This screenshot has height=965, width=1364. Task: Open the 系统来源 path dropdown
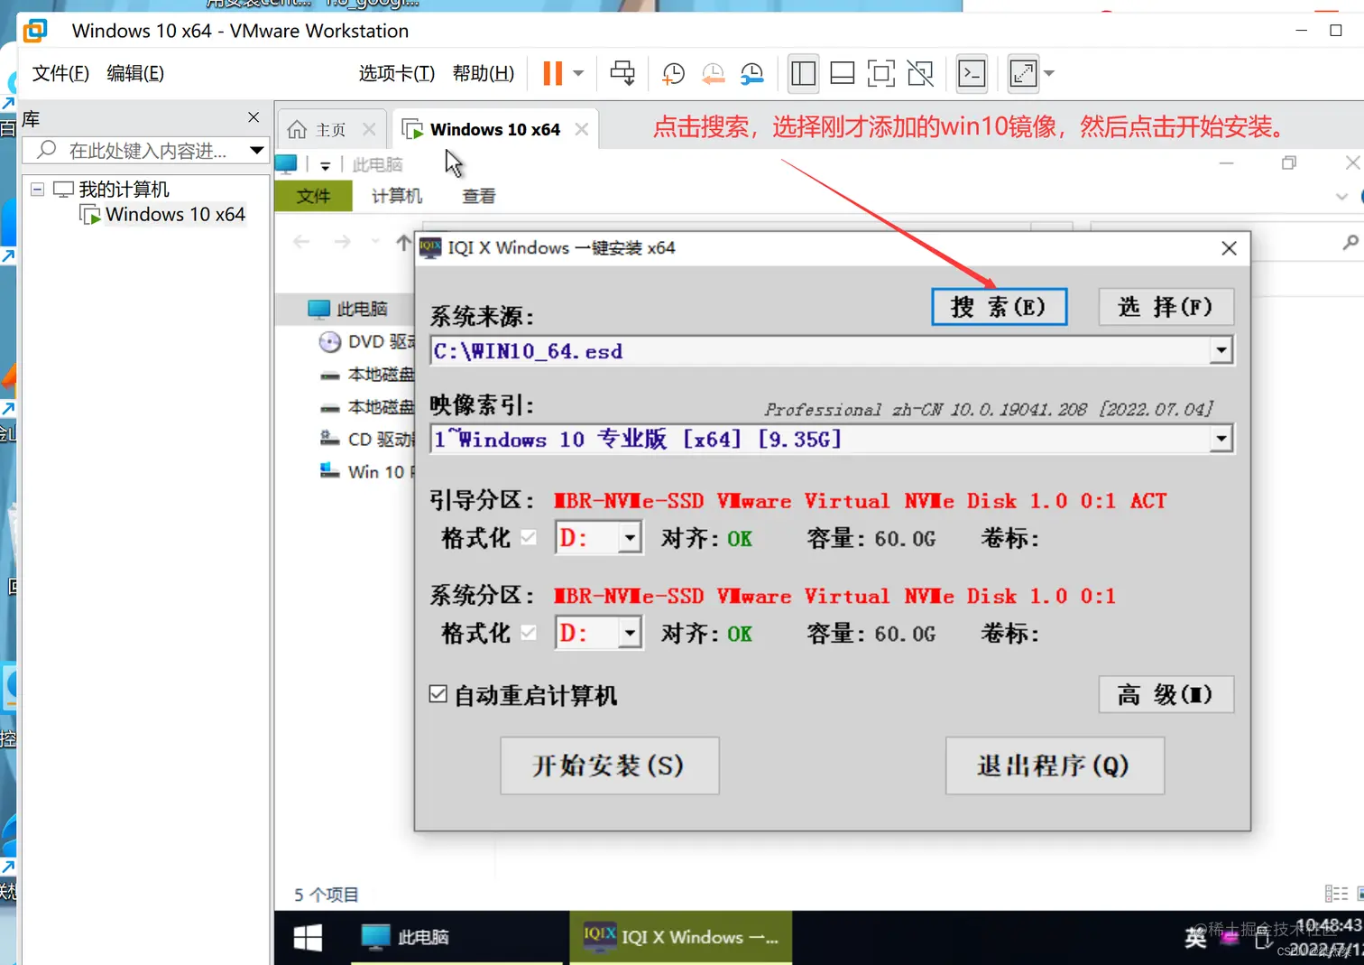tap(1221, 350)
